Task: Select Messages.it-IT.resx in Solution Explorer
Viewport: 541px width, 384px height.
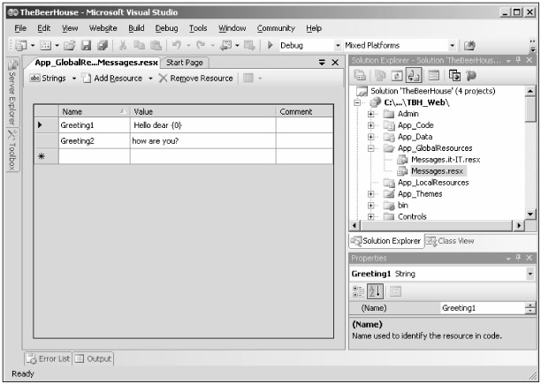Action: point(445,159)
